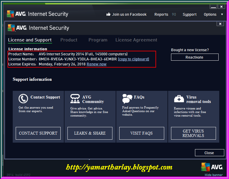Click the Reactivate button
This screenshot has height=179, width=229.
[195, 57]
